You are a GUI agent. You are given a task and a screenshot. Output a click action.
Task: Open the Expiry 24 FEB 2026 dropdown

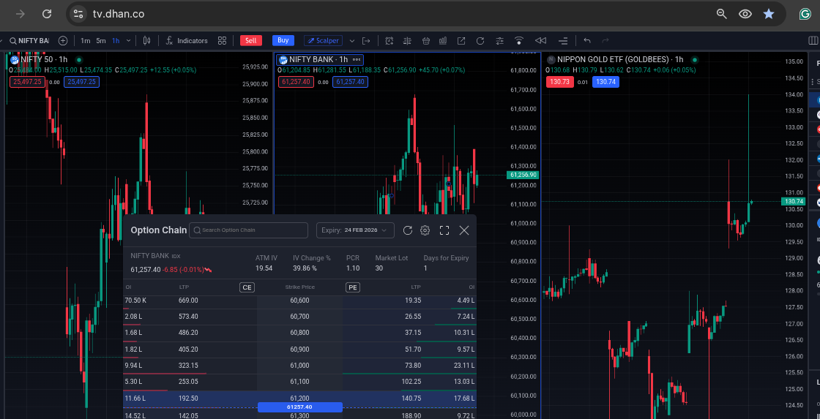pyautogui.click(x=357, y=230)
